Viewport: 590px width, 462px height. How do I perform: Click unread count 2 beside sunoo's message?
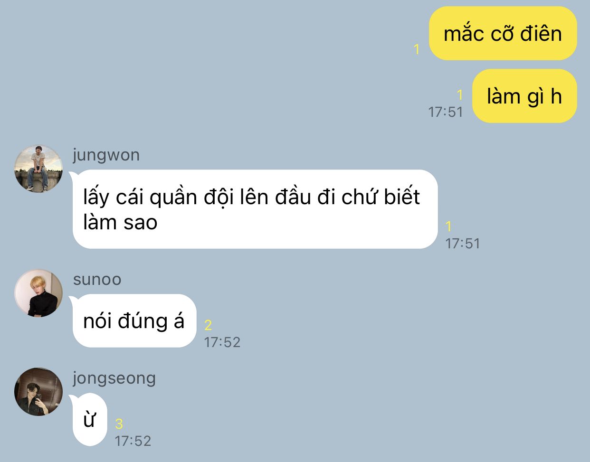coord(208,325)
